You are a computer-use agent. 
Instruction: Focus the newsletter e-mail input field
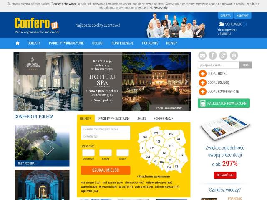(x=219, y=65)
